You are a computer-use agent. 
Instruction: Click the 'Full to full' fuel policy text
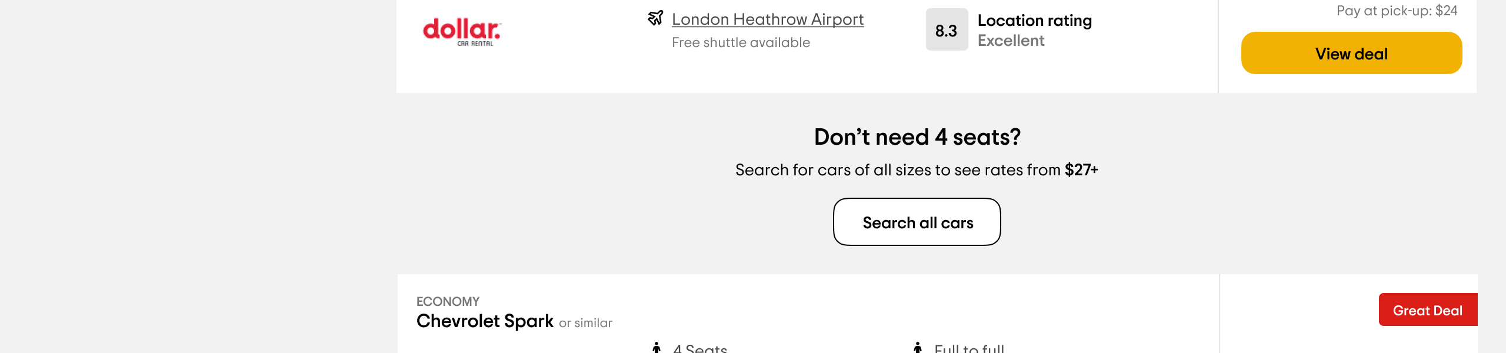click(969, 348)
